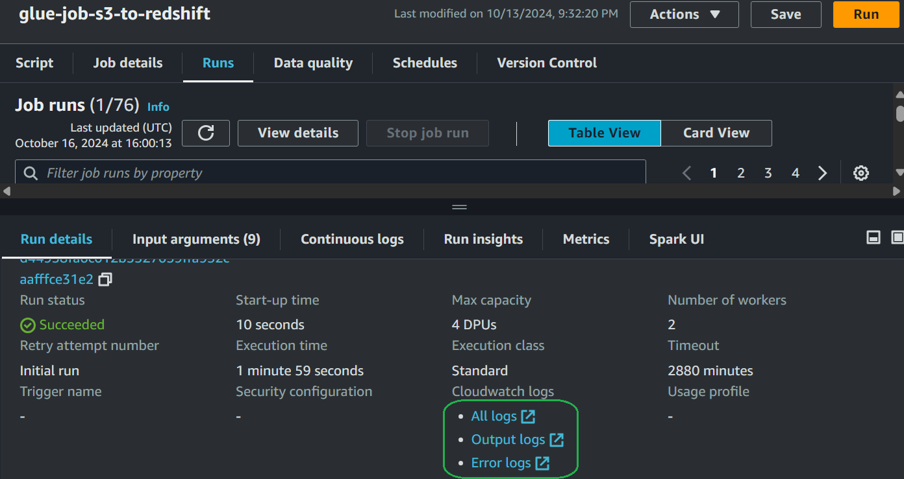Open the Error logs link

click(501, 463)
